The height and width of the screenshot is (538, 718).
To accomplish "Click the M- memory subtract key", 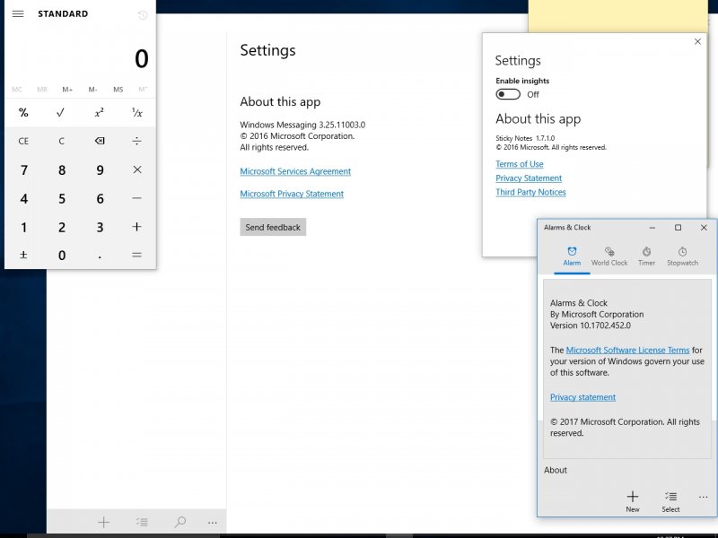I will point(93,89).
